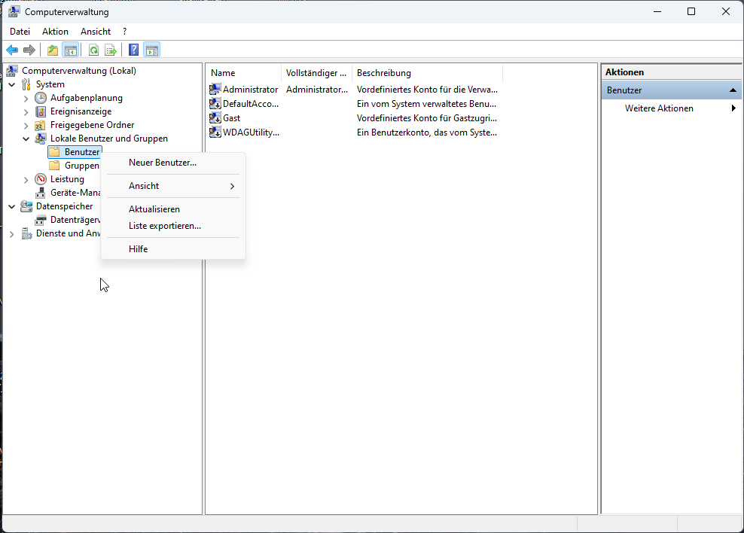This screenshot has width=744, height=533.
Task: Click the Export list toolbar icon
Action: tap(111, 50)
